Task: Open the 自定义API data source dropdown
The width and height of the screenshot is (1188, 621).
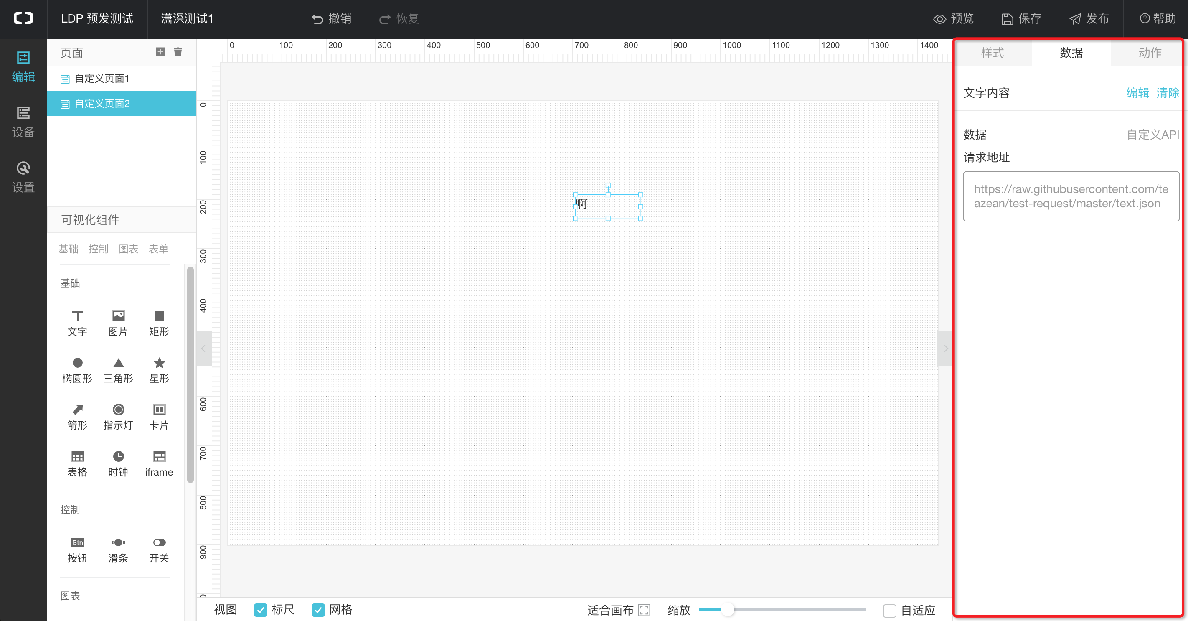Action: tap(1152, 135)
